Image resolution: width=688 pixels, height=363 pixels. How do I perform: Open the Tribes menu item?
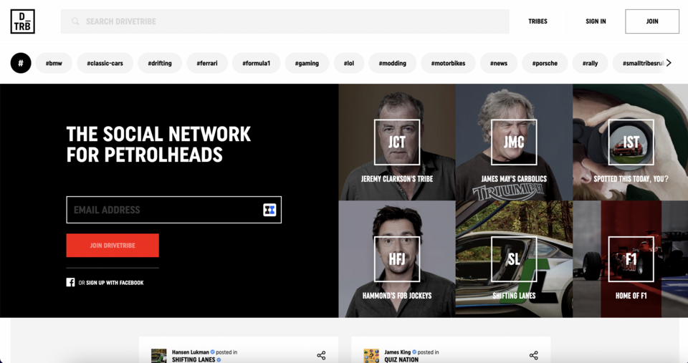(537, 21)
